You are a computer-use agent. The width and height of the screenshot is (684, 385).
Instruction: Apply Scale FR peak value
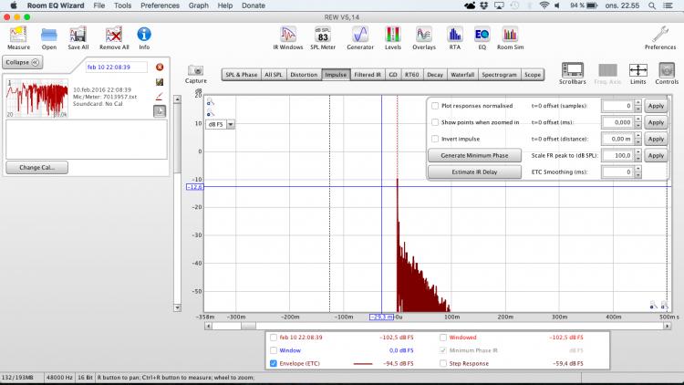pos(656,155)
